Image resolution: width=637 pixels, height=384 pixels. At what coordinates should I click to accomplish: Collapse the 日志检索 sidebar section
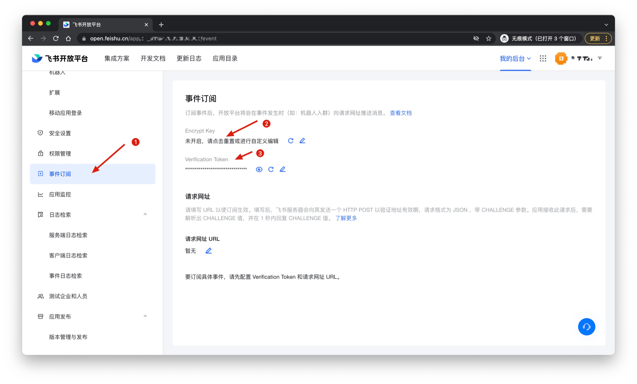click(145, 214)
